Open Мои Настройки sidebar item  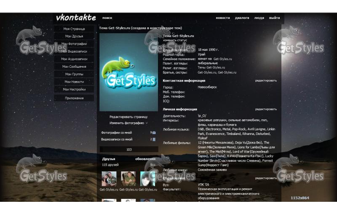(x=74, y=90)
